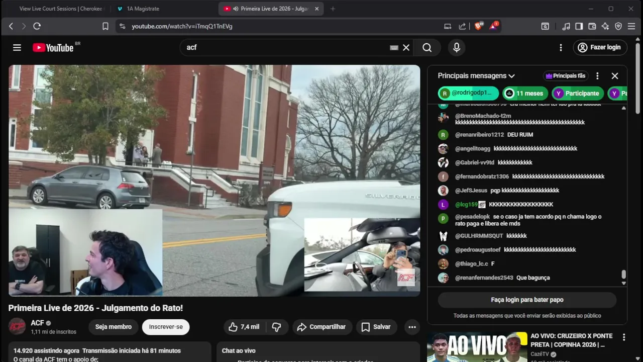Open Leo AI sparkle icon

click(605, 26)
